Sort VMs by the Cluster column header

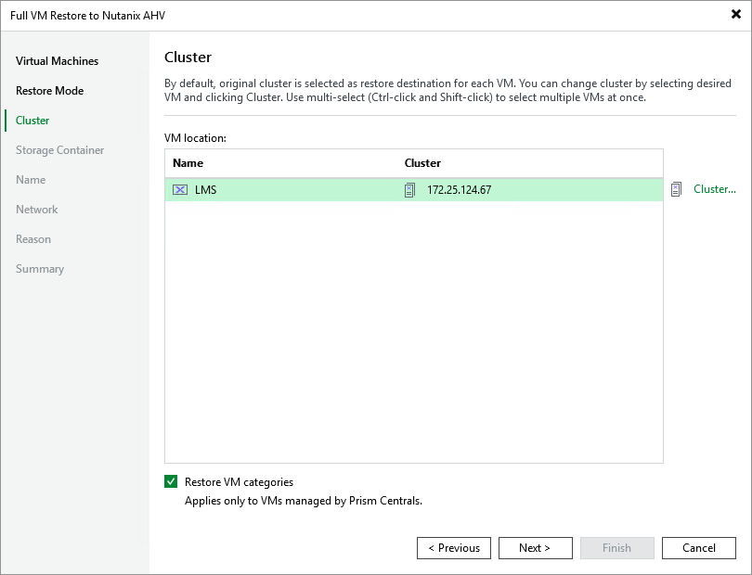click(x=422, y=162)
